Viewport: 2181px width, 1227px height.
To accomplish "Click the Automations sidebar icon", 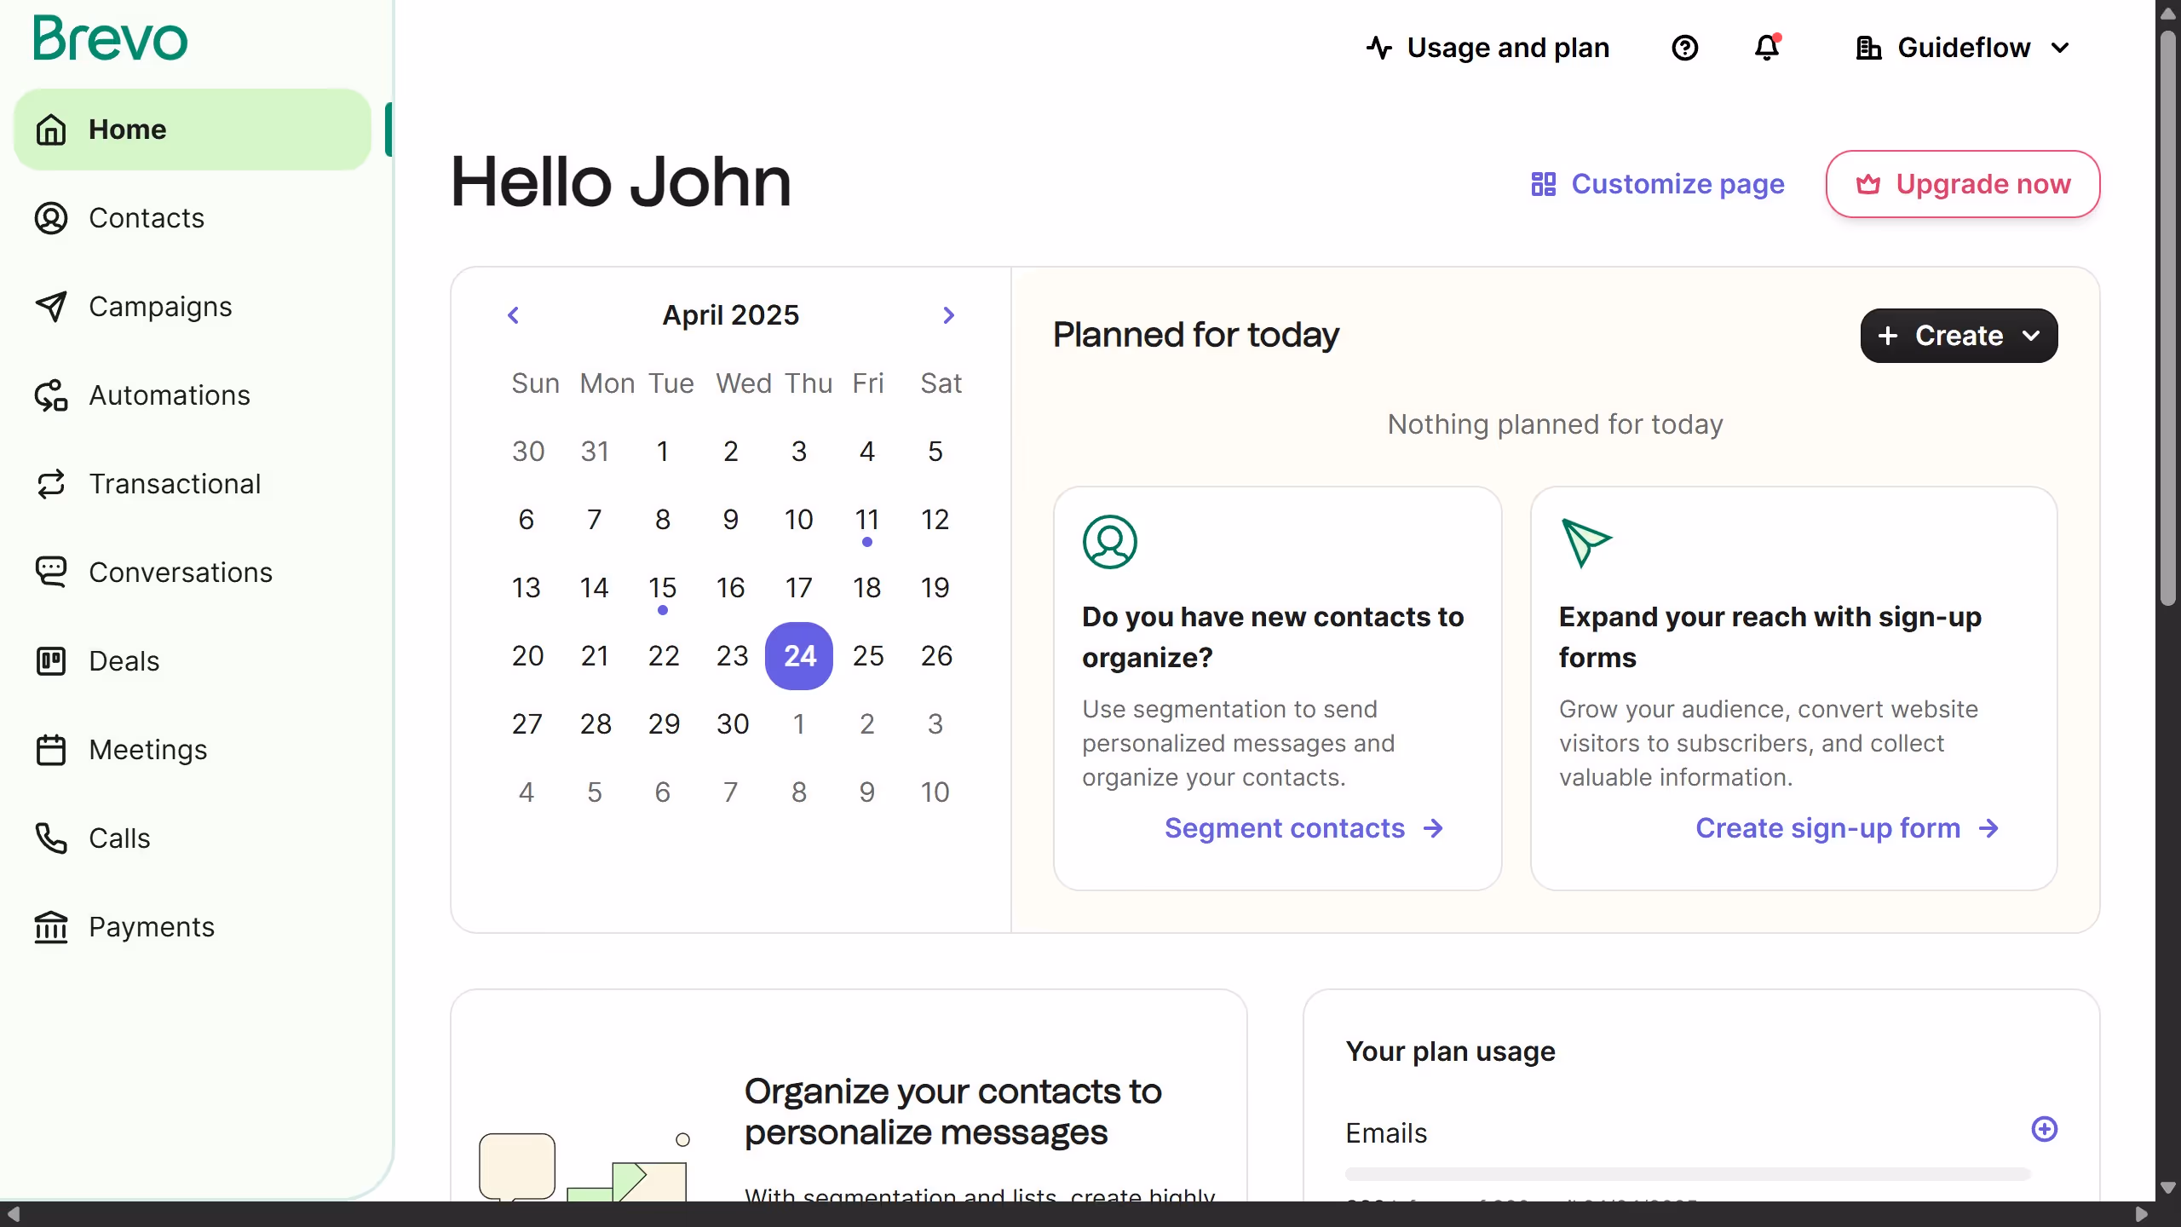I will (51, 395).
